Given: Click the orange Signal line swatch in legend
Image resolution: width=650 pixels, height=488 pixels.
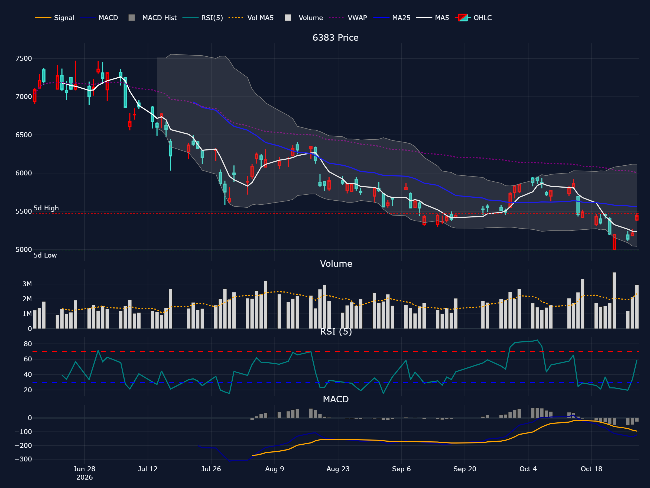Looking at the screenshot, I should (43, 18).
